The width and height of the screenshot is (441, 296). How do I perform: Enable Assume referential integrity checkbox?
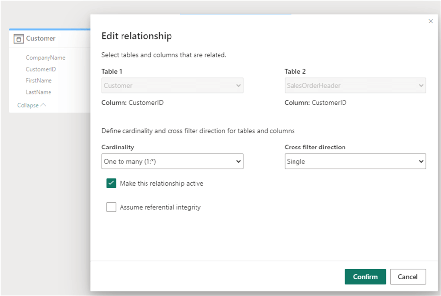tap(111, 207)
